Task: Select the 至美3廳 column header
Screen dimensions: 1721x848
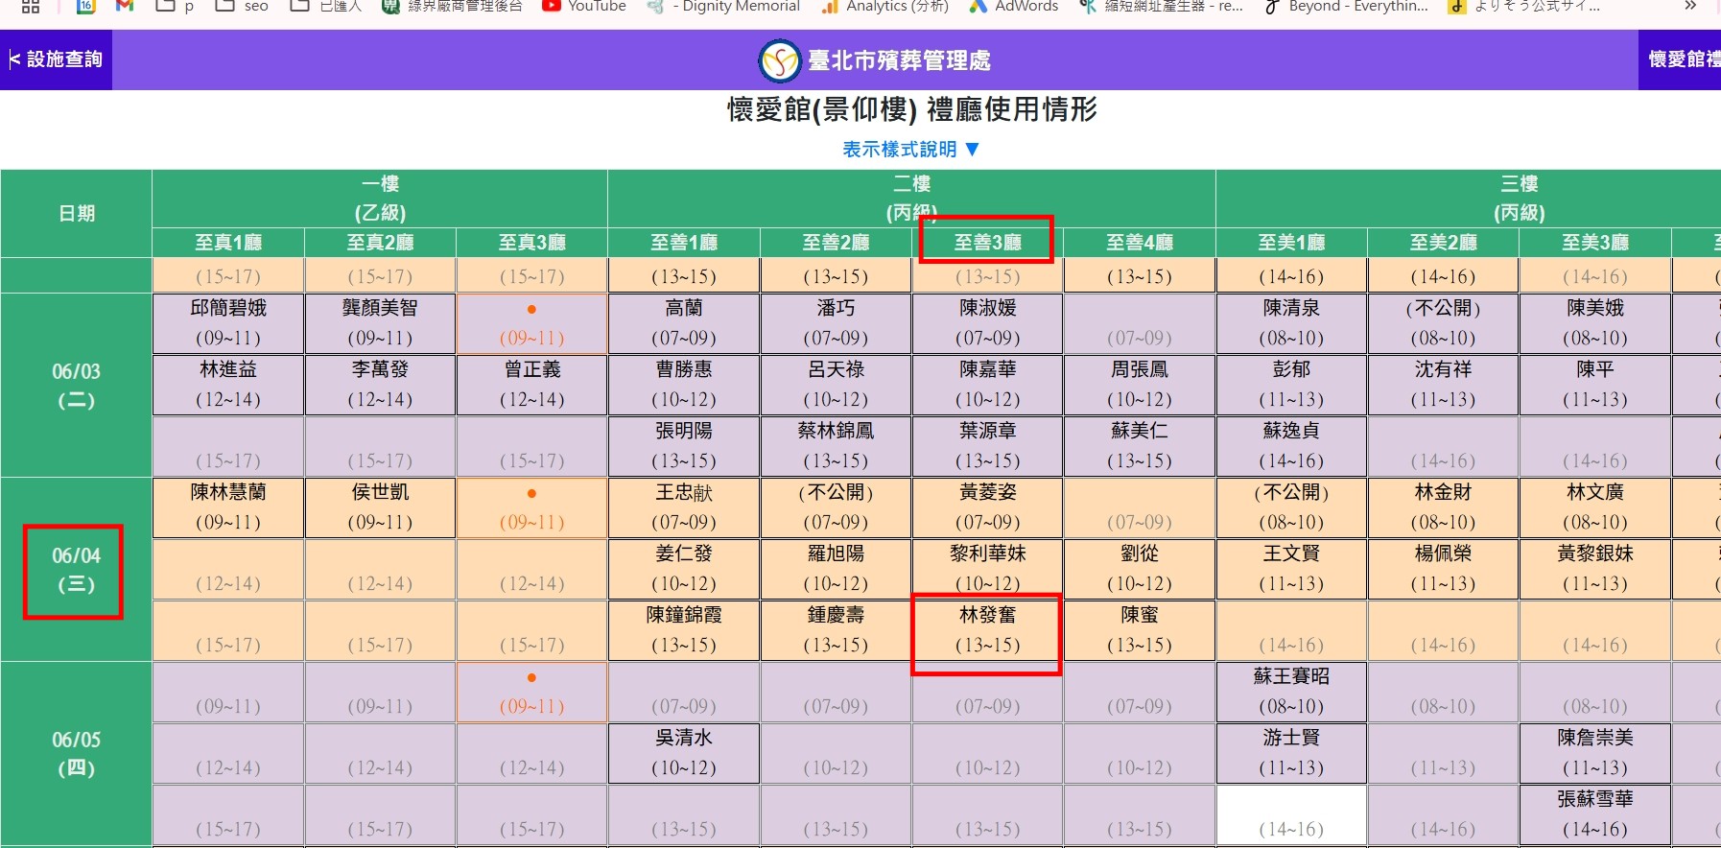Action: tap(1595, 243)
